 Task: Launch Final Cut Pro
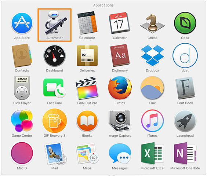click(x=87, y=88)
